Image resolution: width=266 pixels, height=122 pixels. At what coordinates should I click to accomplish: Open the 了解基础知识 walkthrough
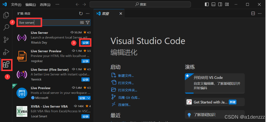click(215, 115)
